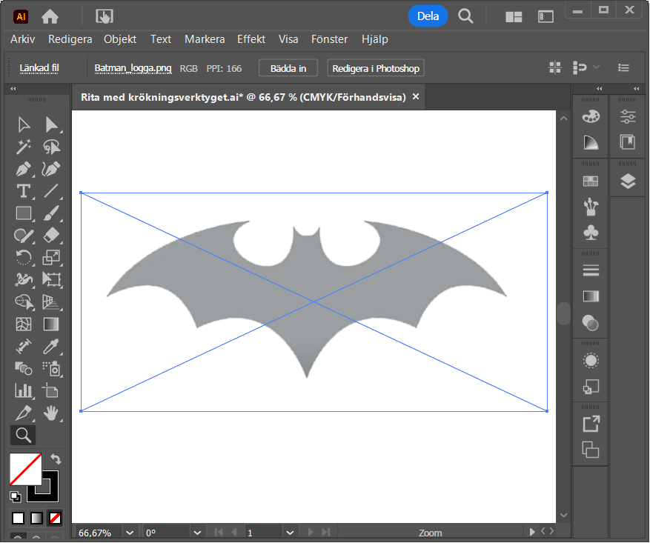Activate the Hand tool
This screenshot has width=650, height=543.
[x=51, y=412]
